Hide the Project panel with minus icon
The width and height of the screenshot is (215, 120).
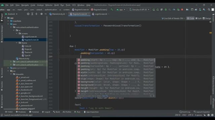click(x=46, y=14)
